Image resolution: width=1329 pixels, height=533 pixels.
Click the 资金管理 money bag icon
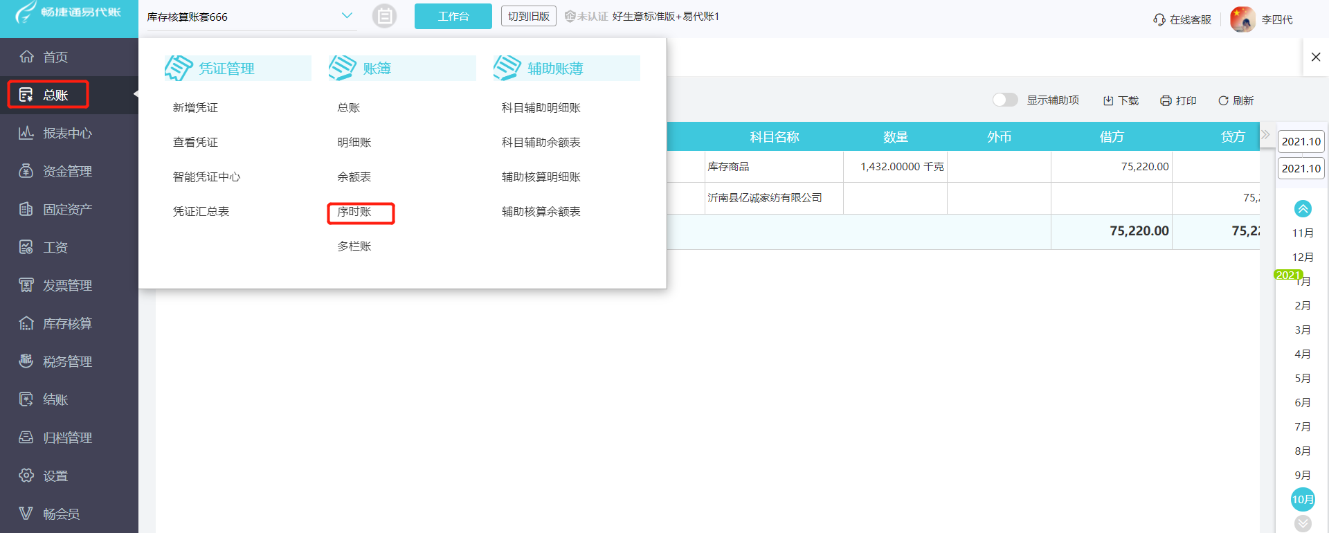pos(26,171)
